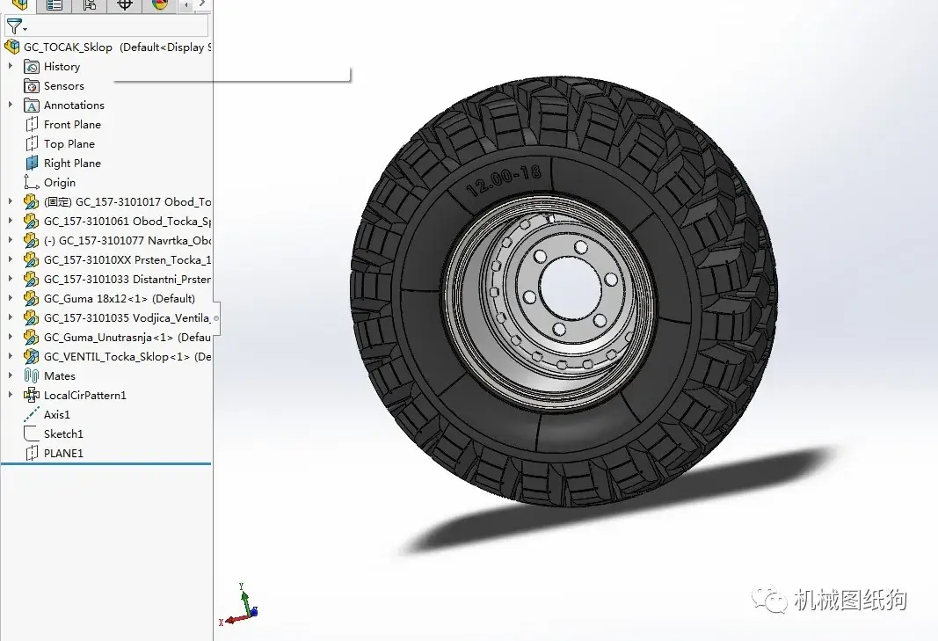The height and width of the screenshot is (641, 938).
Task: Expand GC_157-3101061 Obod_Tocka component
Action: [x=11, y=221]
